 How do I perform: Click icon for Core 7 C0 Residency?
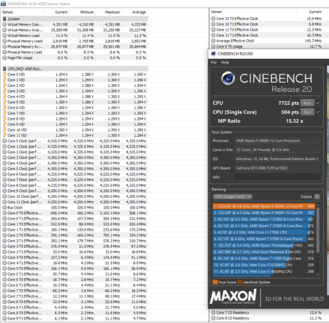pos(213,313)
